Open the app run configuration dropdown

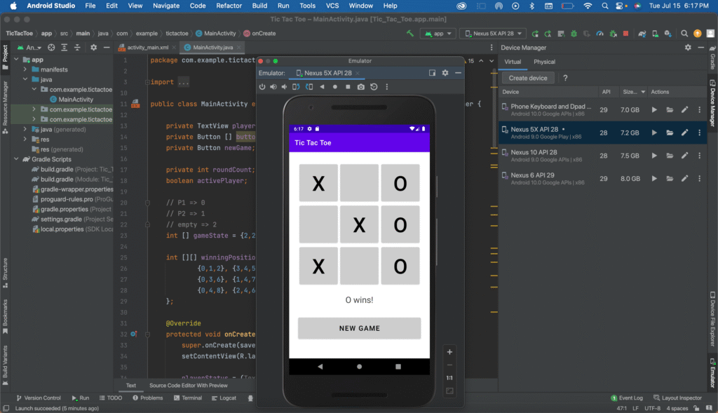(x=439, y=33)
